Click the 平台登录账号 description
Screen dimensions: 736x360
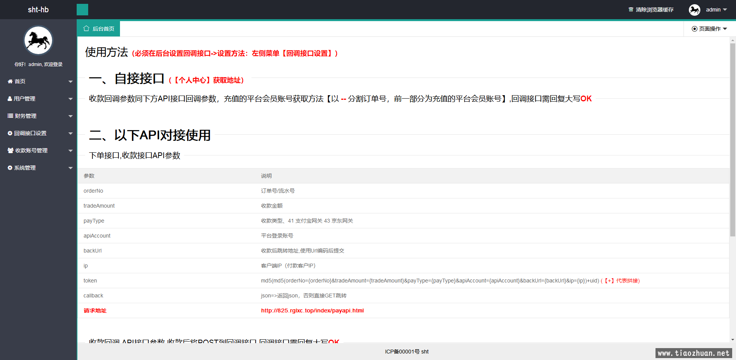click(277, 236)
